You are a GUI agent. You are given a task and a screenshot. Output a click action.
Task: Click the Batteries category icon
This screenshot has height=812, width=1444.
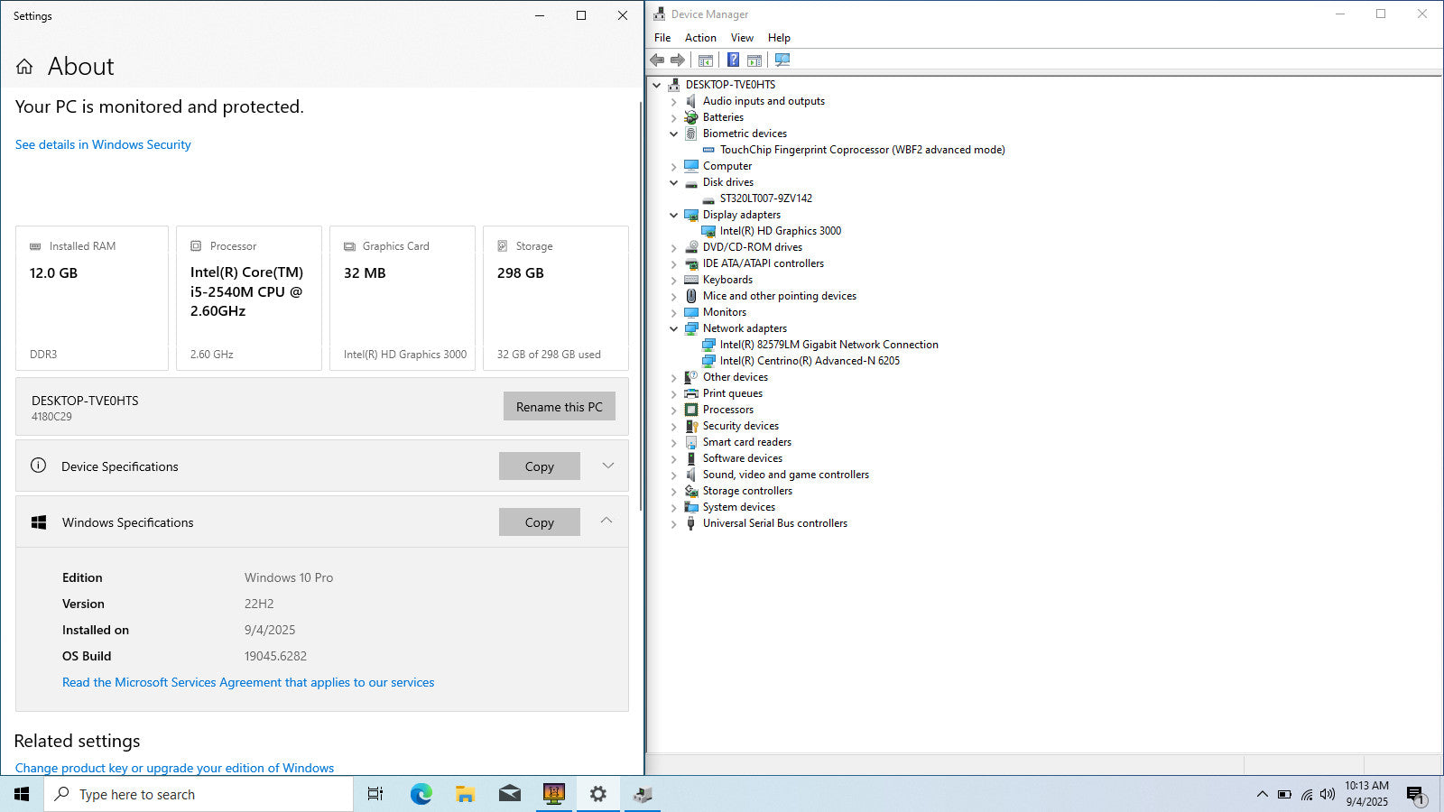point(691,117)
